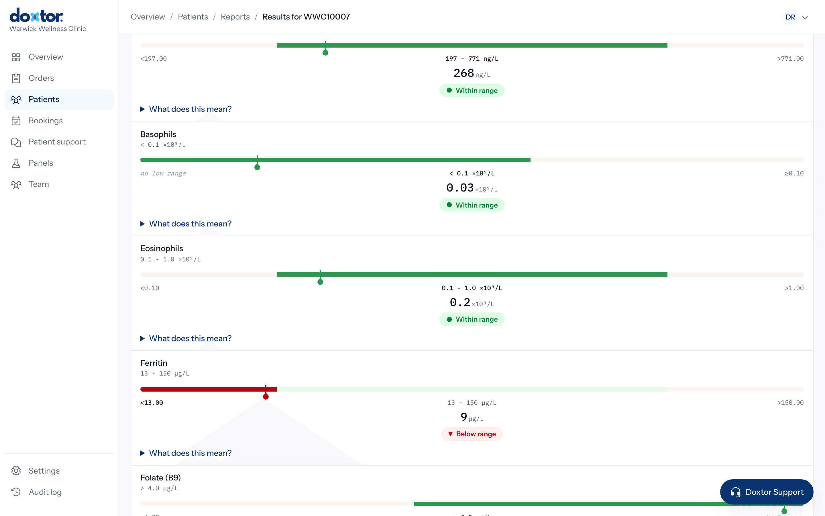This screenshot has height=516, width=825.
Task: Click the Audit log history icon
Action: tap(16, 492)
